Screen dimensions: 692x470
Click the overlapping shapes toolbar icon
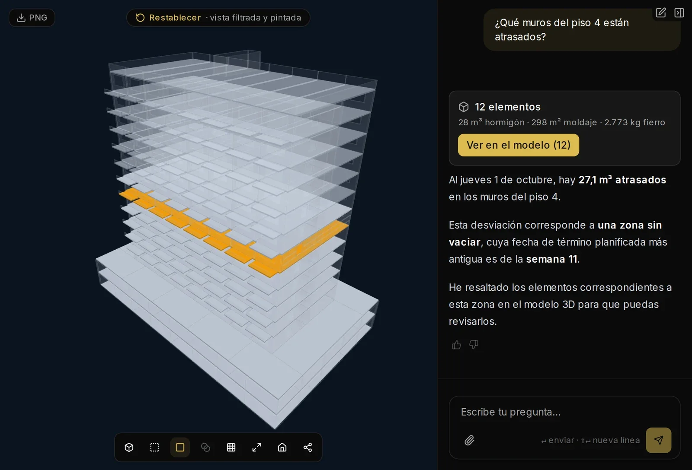(x=205, y=448)
